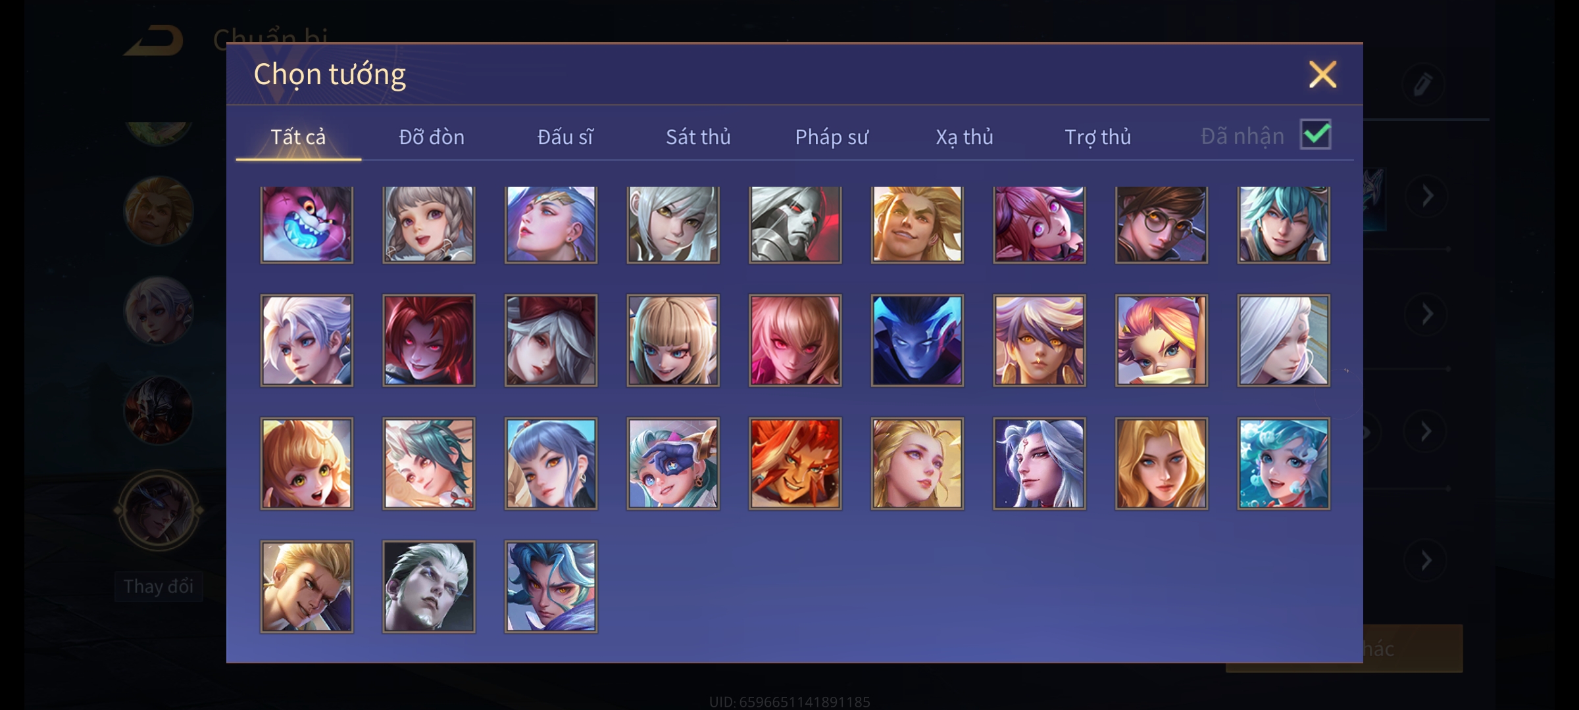Select the blonde spiky-haired grinning hero

coord(917,224)
